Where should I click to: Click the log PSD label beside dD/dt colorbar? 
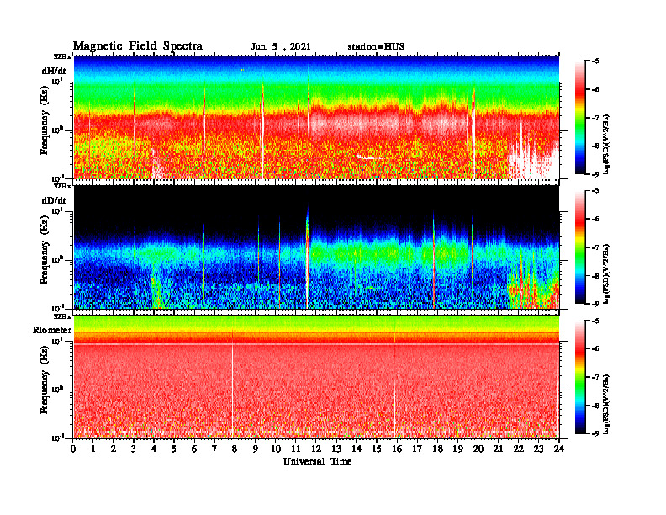(x=606, y=273)
